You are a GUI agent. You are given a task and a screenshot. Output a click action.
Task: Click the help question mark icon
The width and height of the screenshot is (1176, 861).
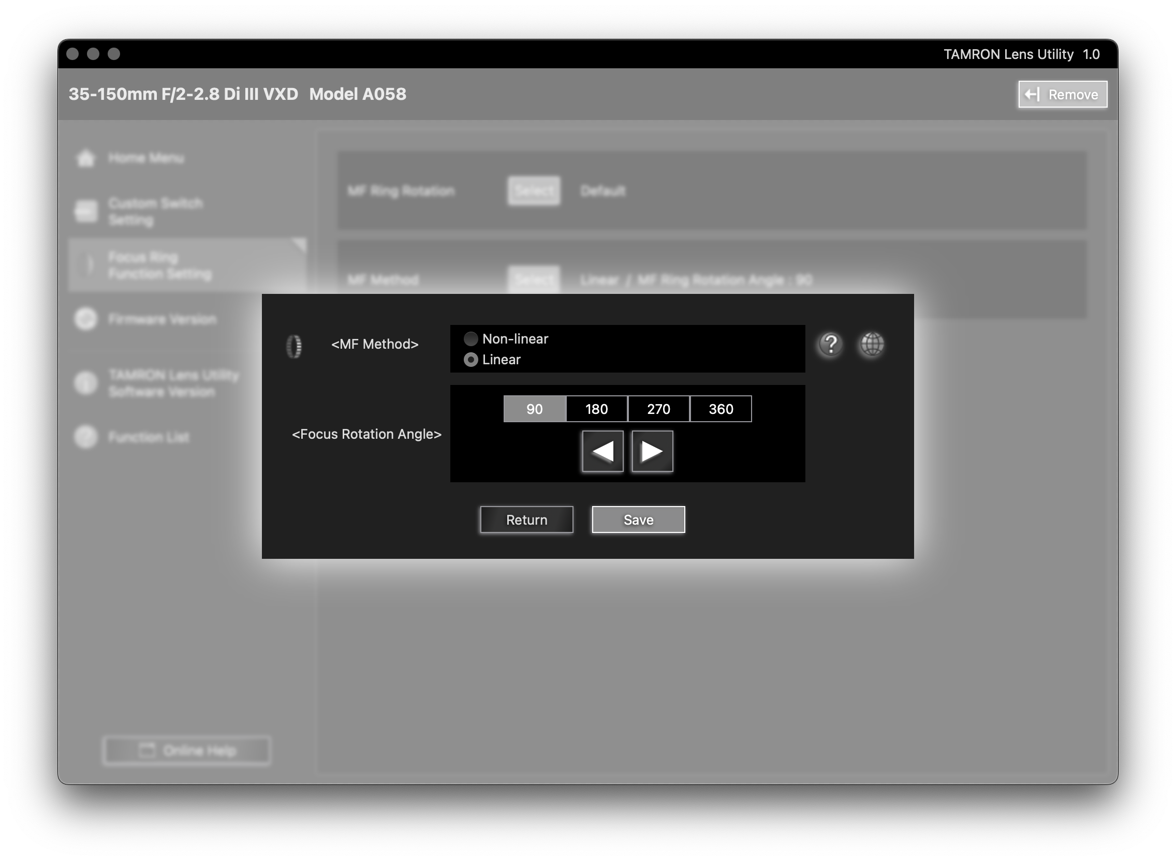830,345
